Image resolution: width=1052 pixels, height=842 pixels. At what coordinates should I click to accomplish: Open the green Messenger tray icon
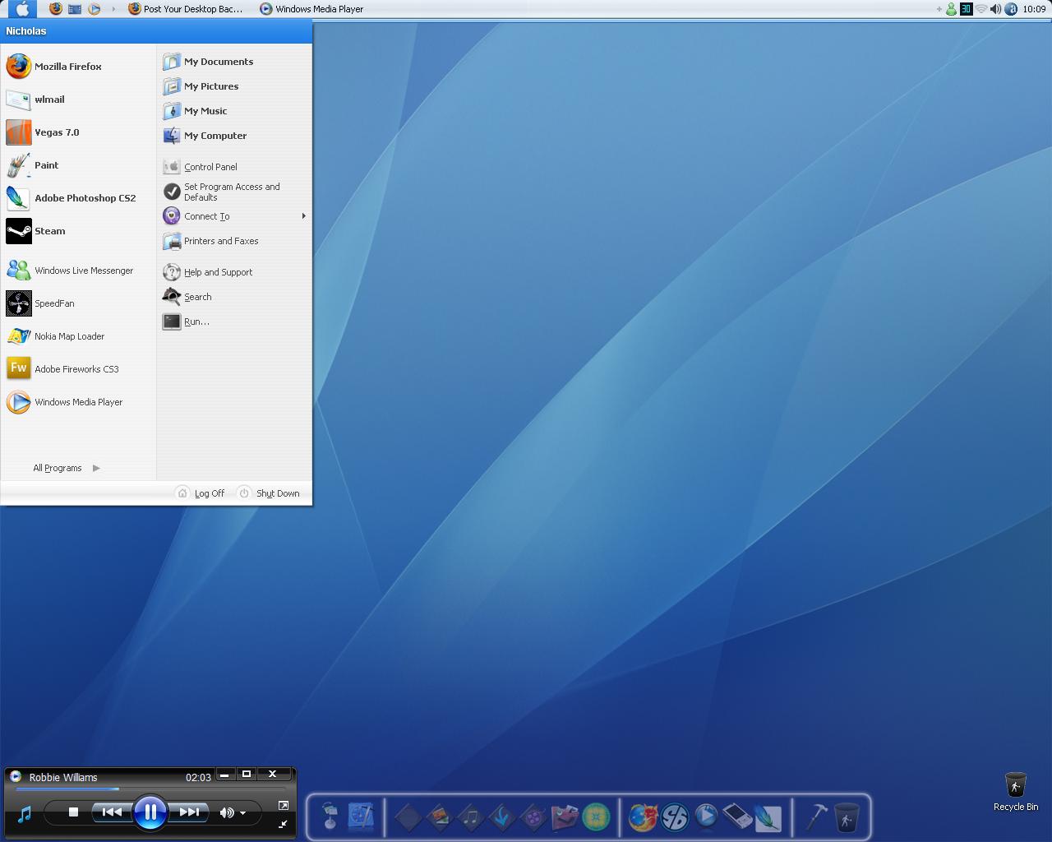pyautogui.click(x=952, y=9)
